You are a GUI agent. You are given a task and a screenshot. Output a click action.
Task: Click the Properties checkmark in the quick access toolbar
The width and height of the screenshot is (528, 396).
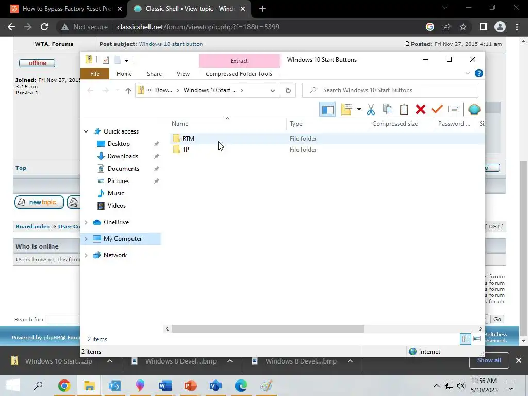click(106, 60)
